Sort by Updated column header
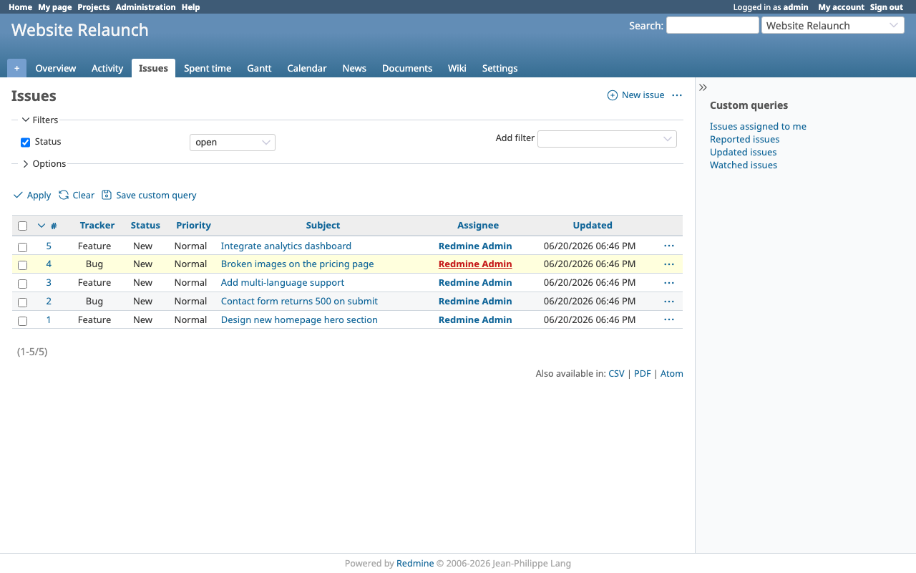 click(x=593, y=226)
